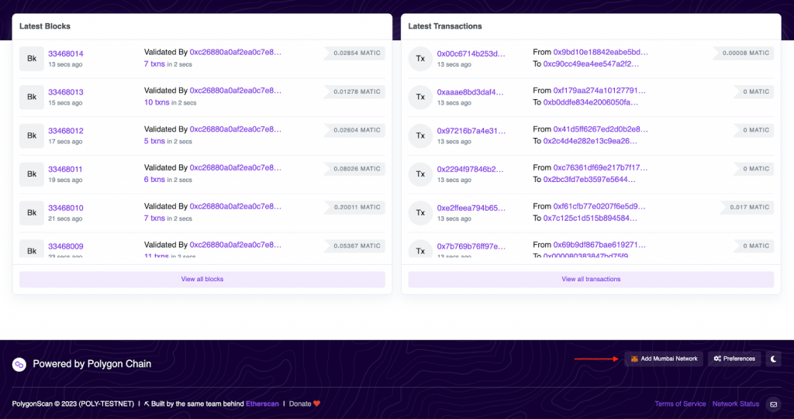Click View all blocks button

tap(202, 280)
